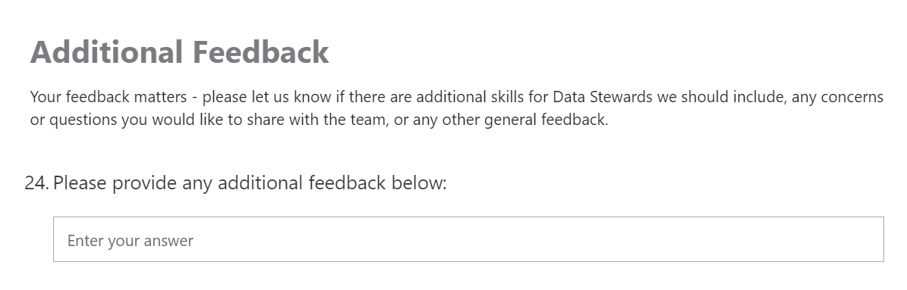Image resolution: width=907 pixels, height=290 pixels.
Task: Click the "Enter your answer" text field
Action: 468,239
